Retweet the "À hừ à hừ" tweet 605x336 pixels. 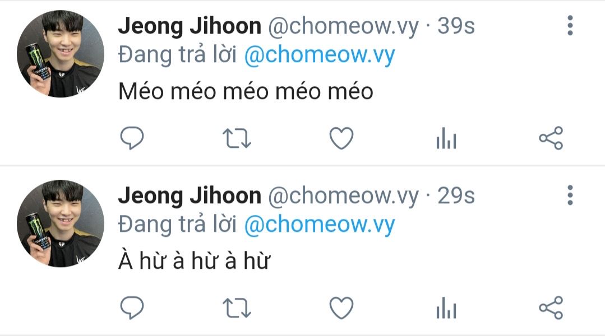[x=237, y=308]
